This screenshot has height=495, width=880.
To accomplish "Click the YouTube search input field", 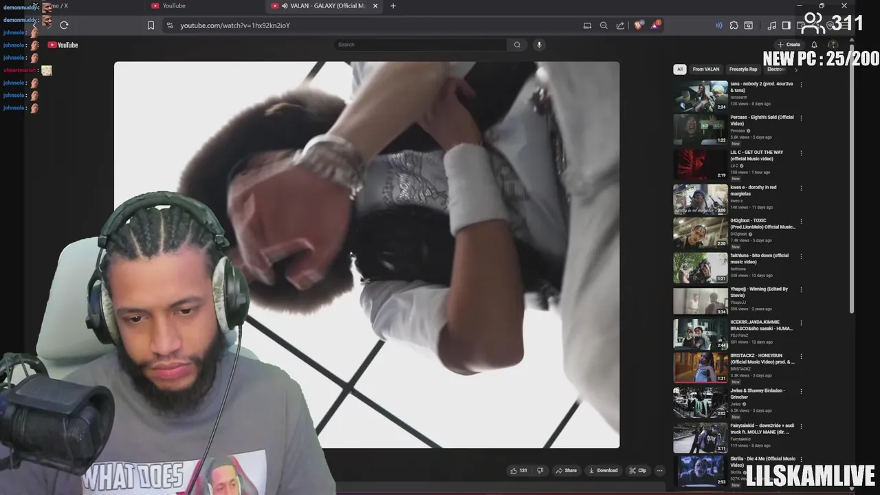I will coord(421,45).
